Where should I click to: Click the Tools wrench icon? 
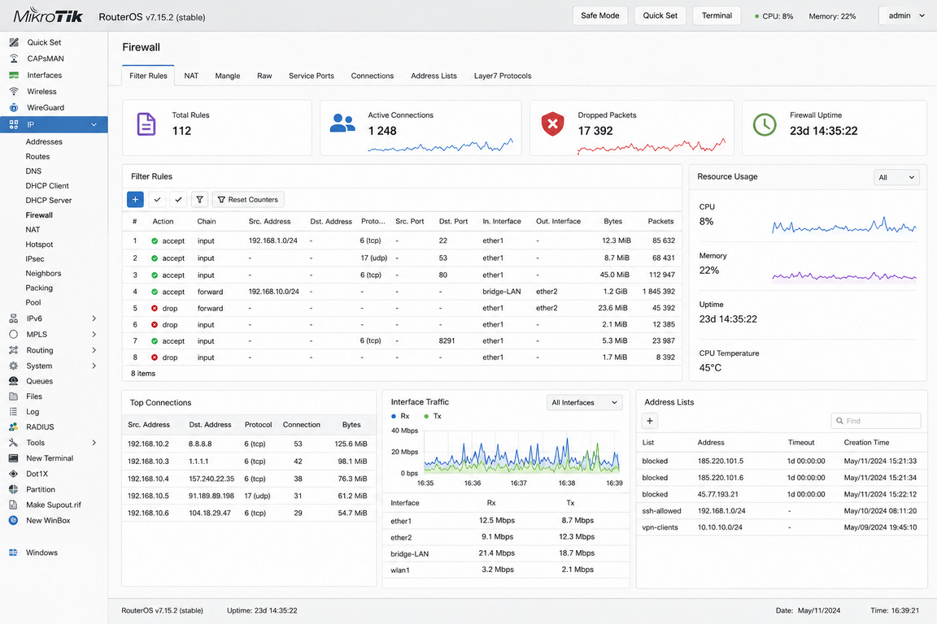(14, 443)
